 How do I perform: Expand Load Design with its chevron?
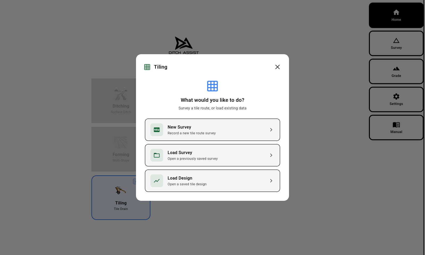pos(271,181)
